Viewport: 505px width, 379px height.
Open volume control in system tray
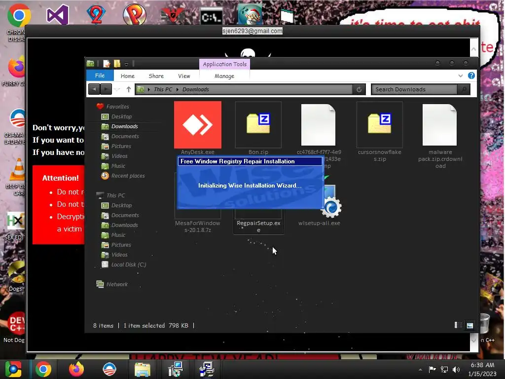click(456, 369)
